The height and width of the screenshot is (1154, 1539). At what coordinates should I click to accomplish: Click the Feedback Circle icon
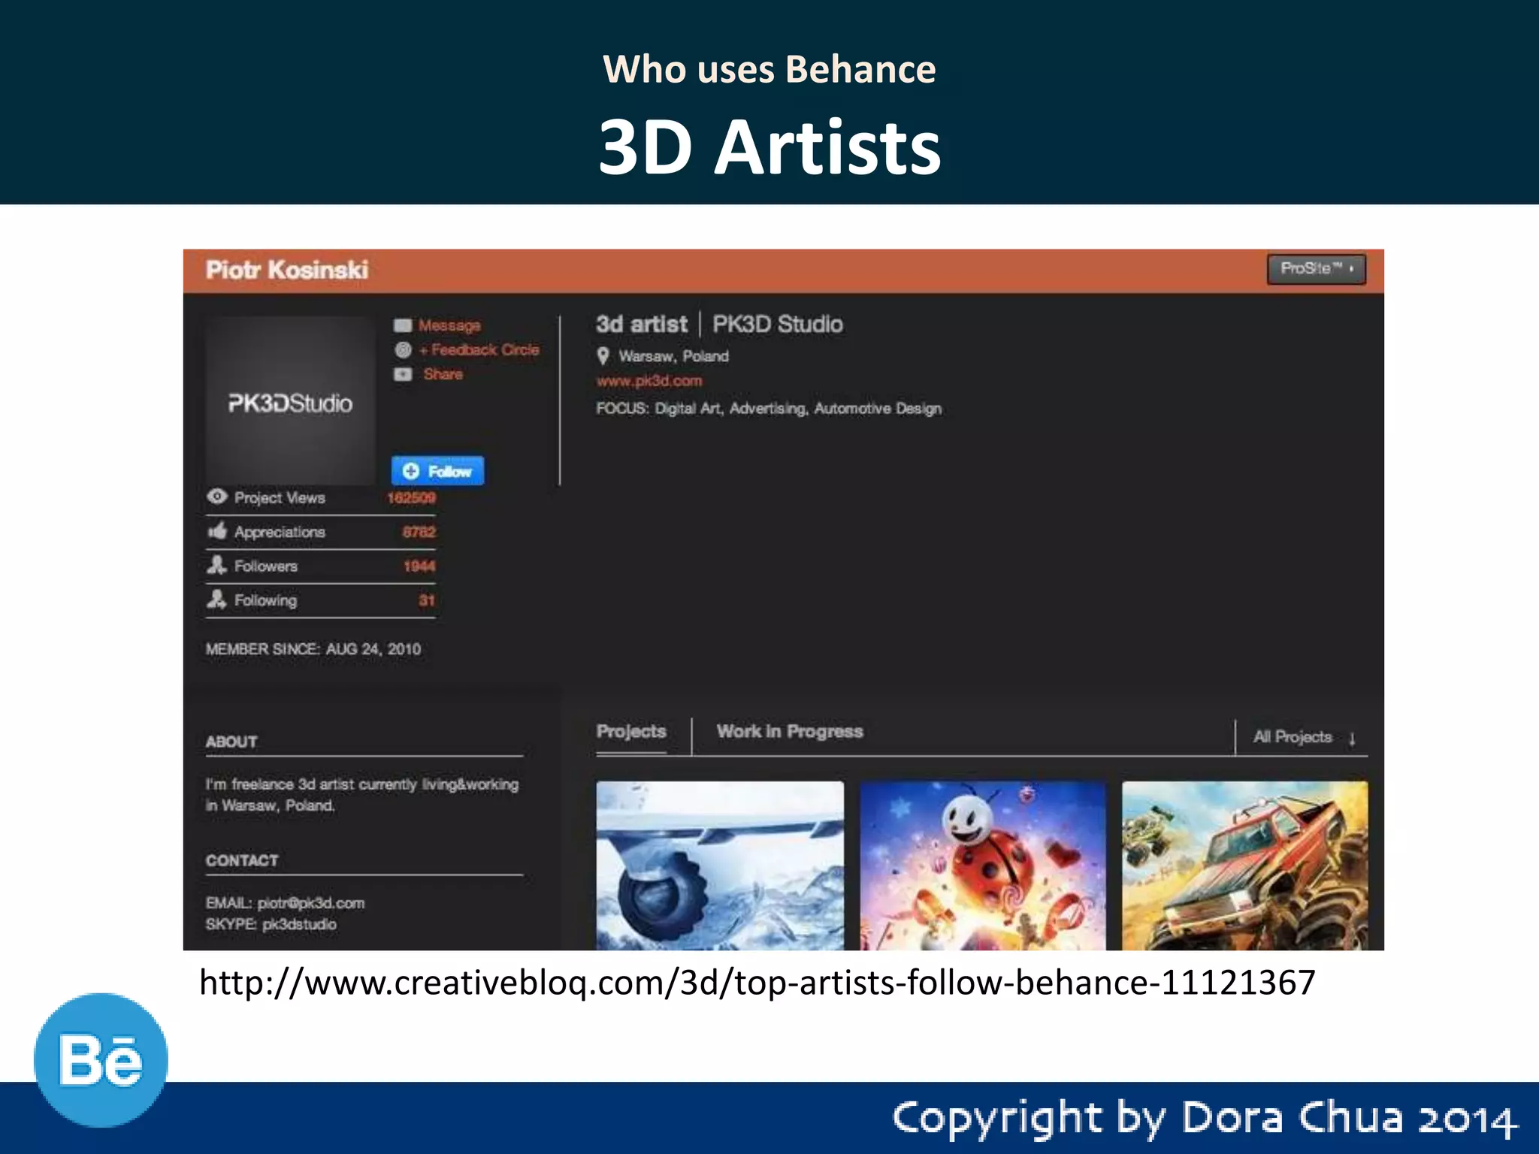[x=404, y=350]
